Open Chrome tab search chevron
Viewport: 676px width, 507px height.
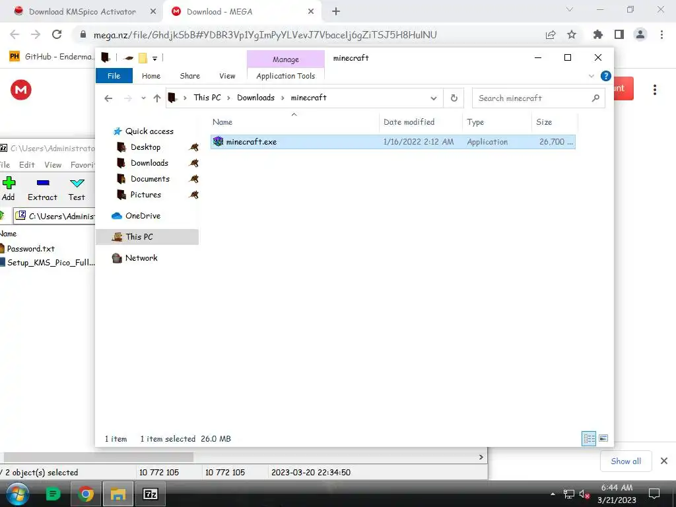[570, 9]
